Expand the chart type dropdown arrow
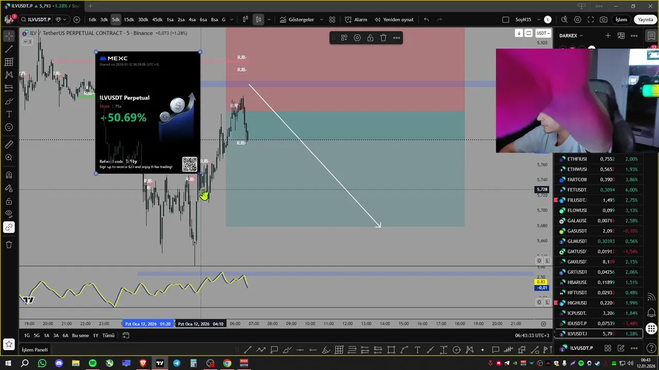659x370 pixels. click(269, 20)
